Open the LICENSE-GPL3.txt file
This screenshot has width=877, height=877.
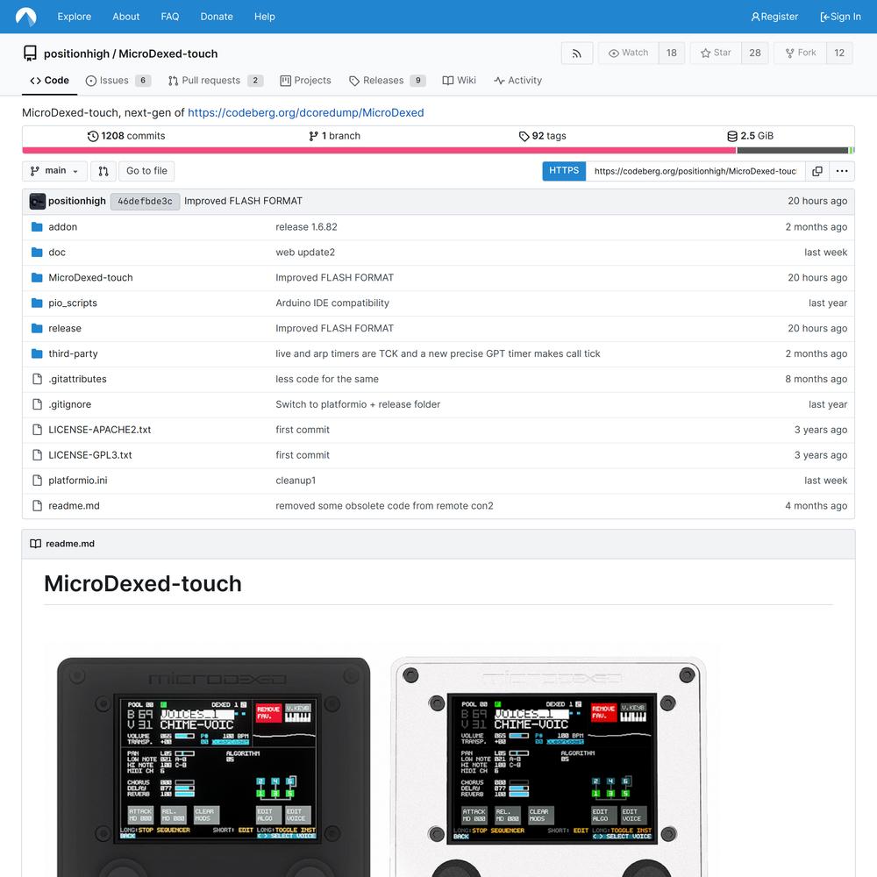[x=90, y=455]
